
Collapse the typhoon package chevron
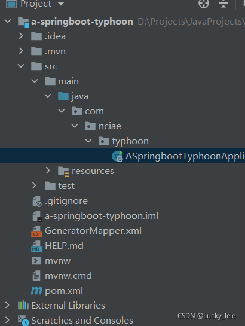point(88,141)
